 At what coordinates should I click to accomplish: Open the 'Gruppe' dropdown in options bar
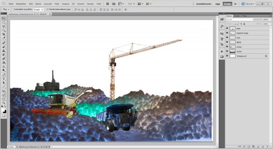38,9
